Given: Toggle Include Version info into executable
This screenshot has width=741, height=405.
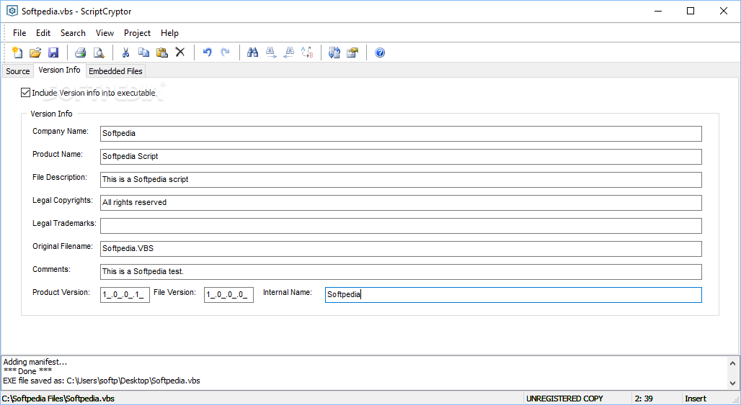Looking at the screenshot, I should click(25, 93).
